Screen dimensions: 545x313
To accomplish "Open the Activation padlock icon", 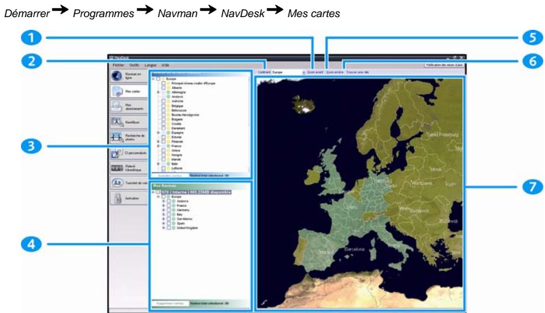I will coord(118,198).
